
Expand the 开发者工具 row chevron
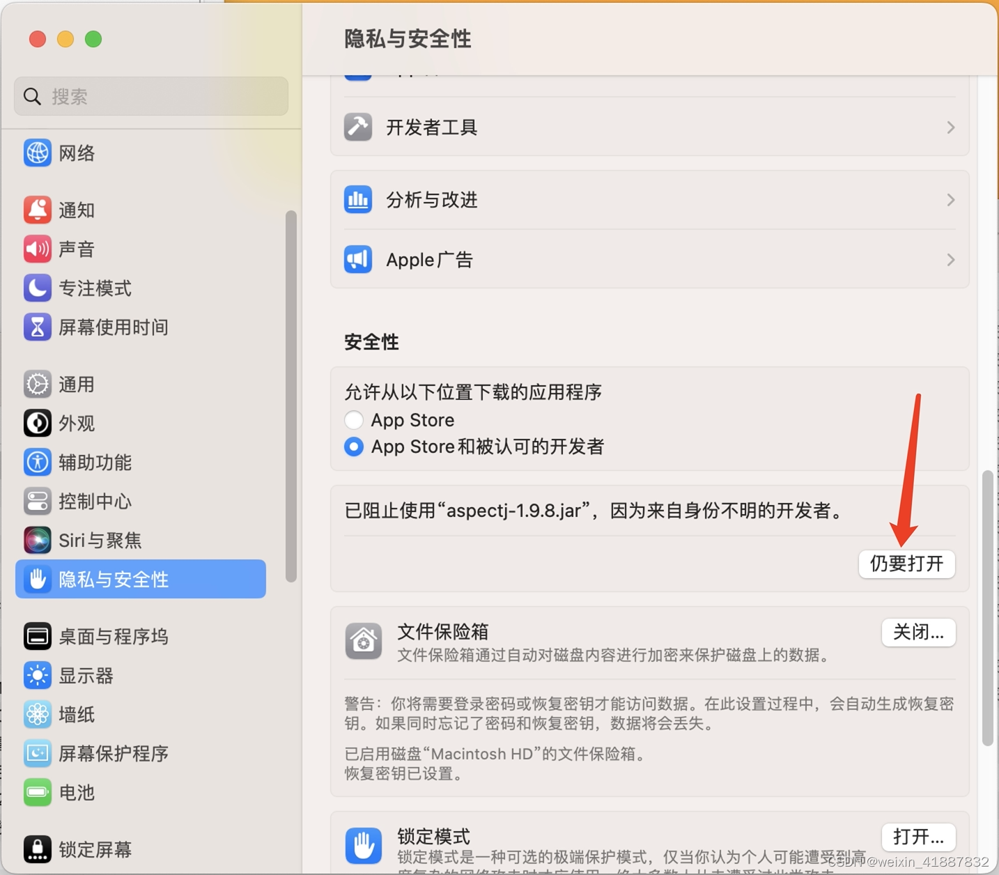(951, 127)
